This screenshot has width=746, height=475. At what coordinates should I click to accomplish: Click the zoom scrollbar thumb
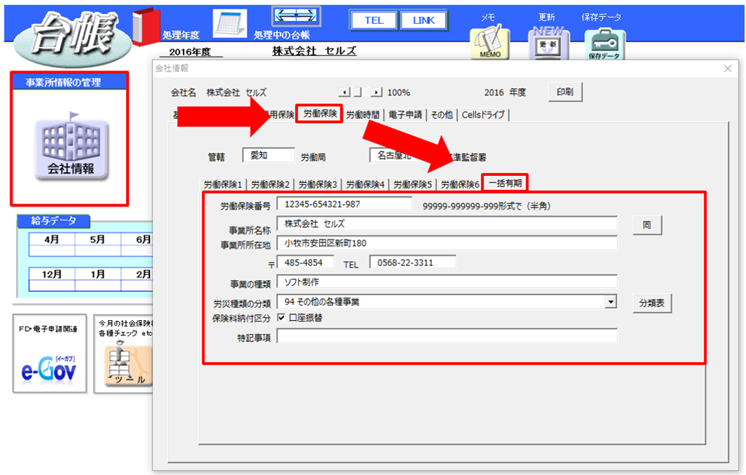358,92
